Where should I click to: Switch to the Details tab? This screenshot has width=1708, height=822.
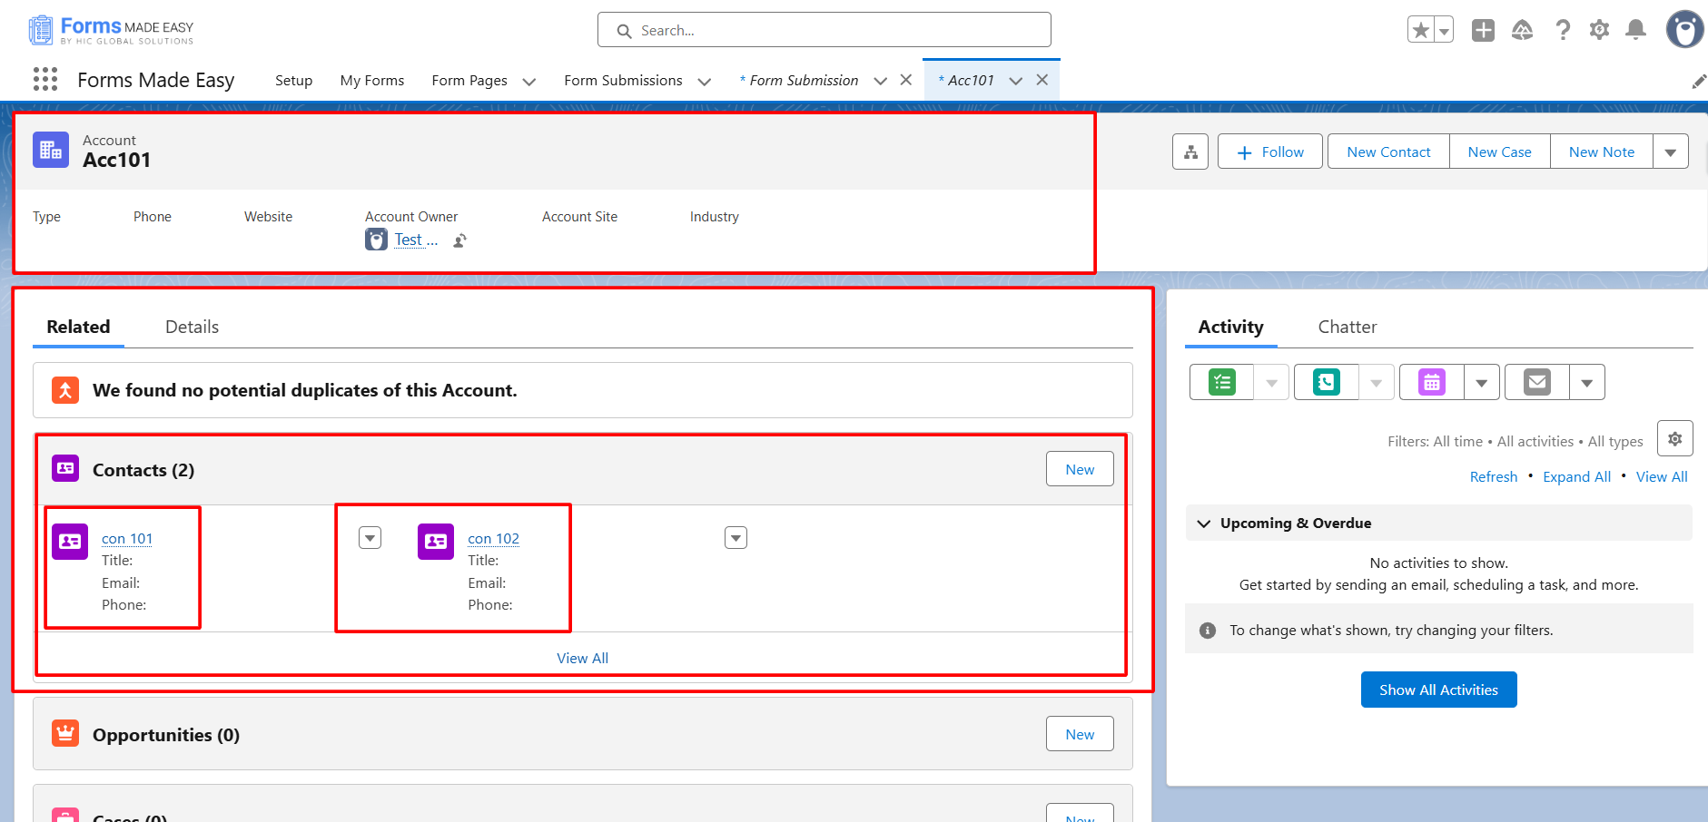coord(192,327)
